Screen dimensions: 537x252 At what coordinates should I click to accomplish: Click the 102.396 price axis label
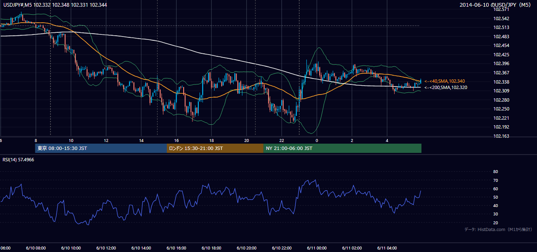point(501,63)
